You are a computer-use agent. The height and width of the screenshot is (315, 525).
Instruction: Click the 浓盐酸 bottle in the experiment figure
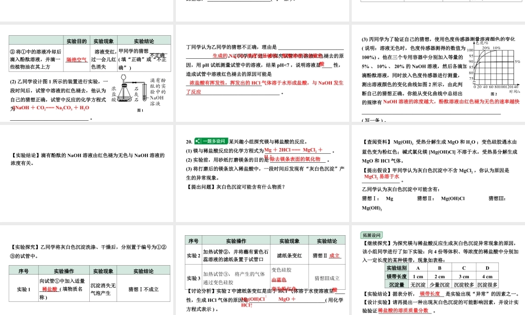click(x=114, y=93)
